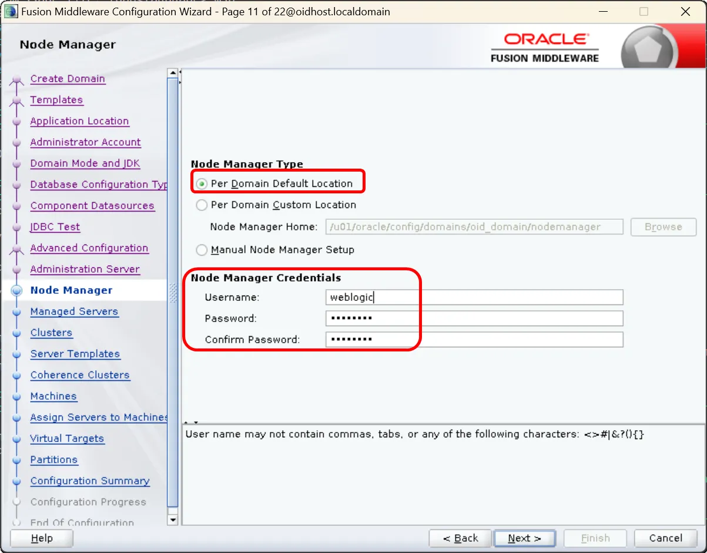
Task: Open Advanced Configuration step
Action: tap(89, 248)
